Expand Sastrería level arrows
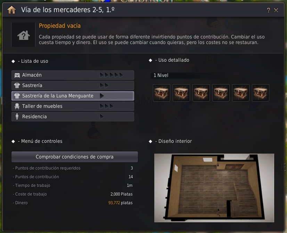Viewport: 287px width, 233px height. pos(104,85)
